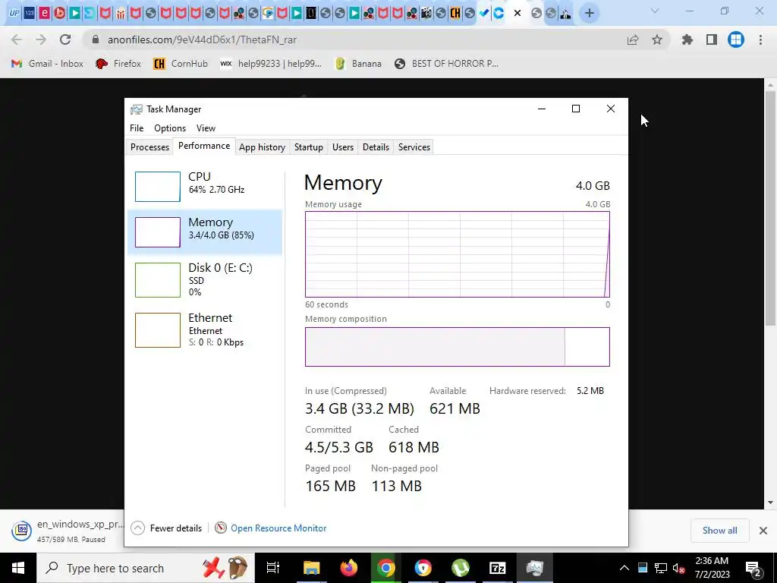
Task: Share this page icon
Action: [633, 40]
